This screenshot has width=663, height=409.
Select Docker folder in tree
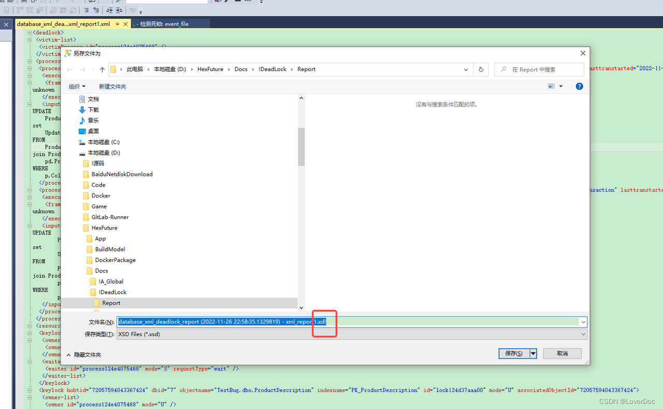[x=100, y=196]
